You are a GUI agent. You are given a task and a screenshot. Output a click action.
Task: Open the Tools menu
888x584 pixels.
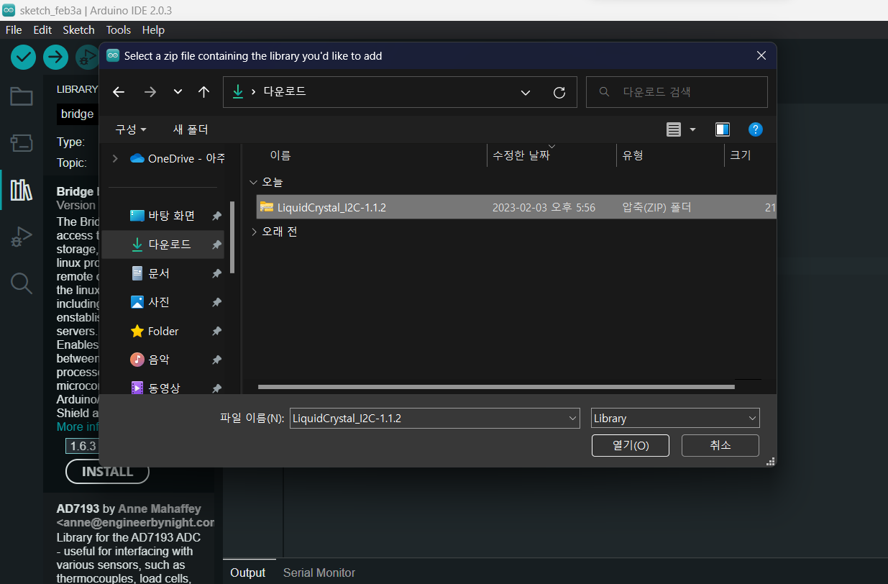pos(119,30)
